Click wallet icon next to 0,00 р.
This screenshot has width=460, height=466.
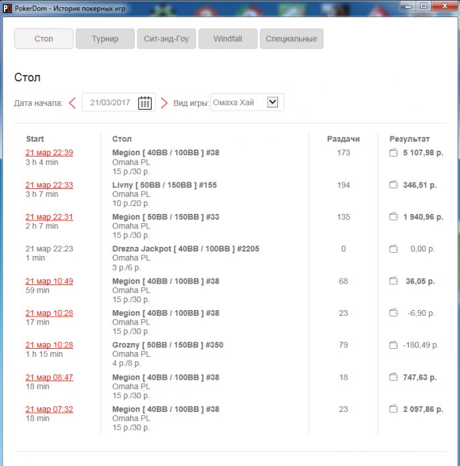click(x=393, y=249)
